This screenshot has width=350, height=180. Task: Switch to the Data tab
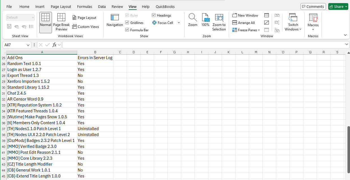(x=102, y=7)
